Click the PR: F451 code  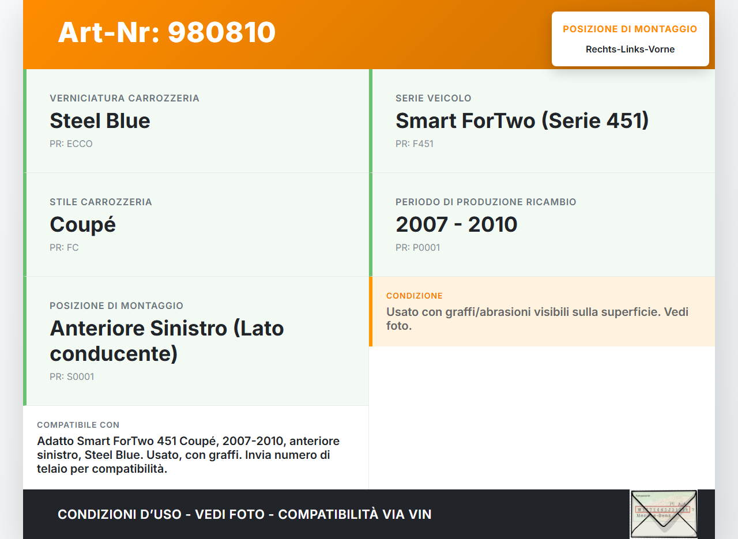coord(414,144)
